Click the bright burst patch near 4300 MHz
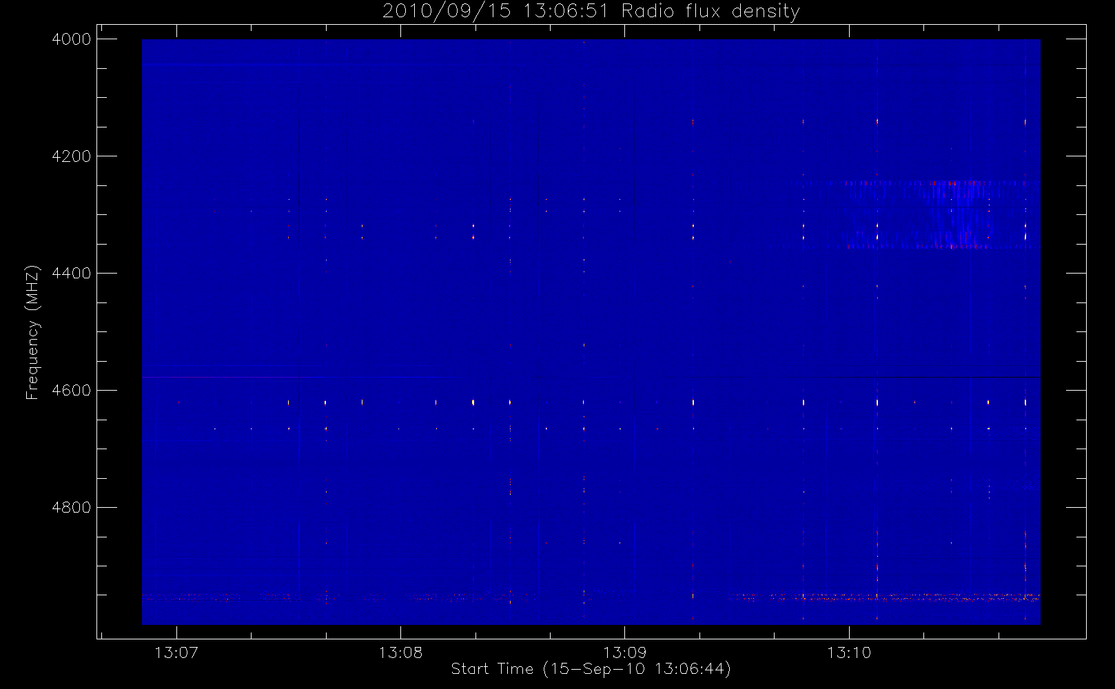Image resolution: width=1115 pixels, height=689 pixels. [x=917, y=214]
